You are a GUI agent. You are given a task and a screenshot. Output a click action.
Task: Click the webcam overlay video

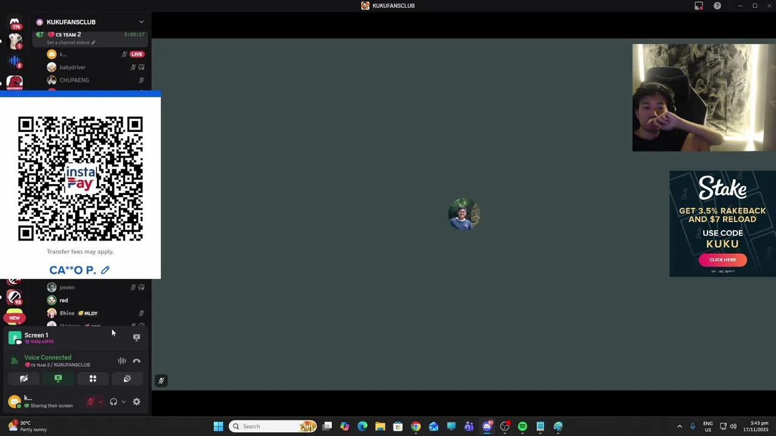tap(704, 97)
